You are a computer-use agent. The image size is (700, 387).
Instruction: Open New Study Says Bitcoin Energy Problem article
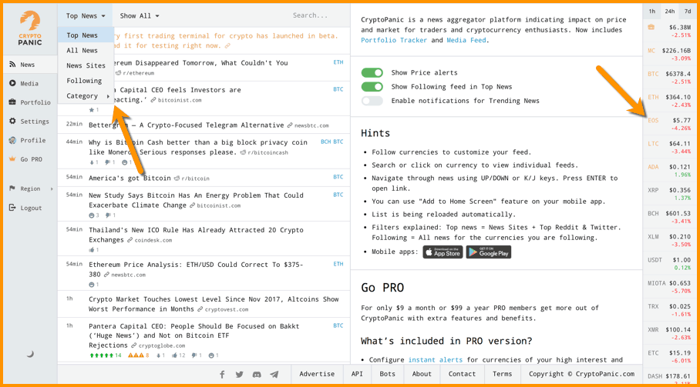click(x=196, y=200)
